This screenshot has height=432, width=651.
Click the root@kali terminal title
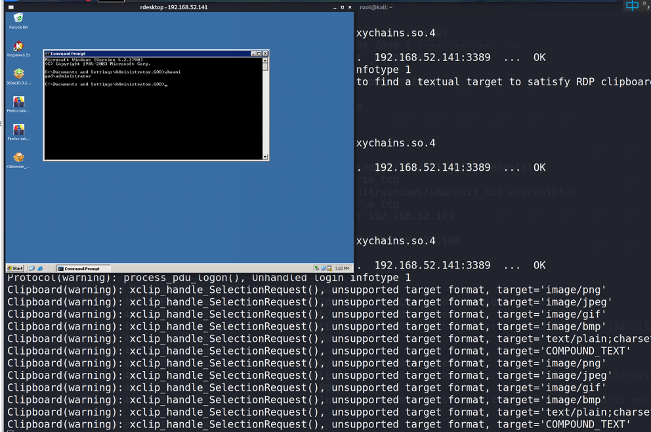pos(376,7)
